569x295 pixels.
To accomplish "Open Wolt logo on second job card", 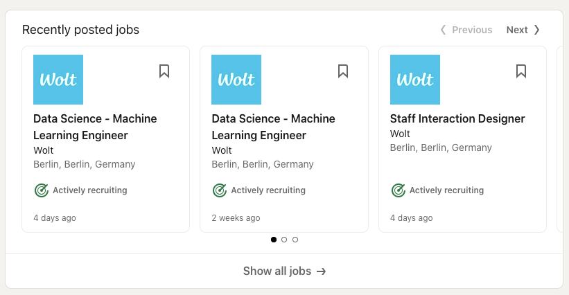I will [x=236, y=80].
